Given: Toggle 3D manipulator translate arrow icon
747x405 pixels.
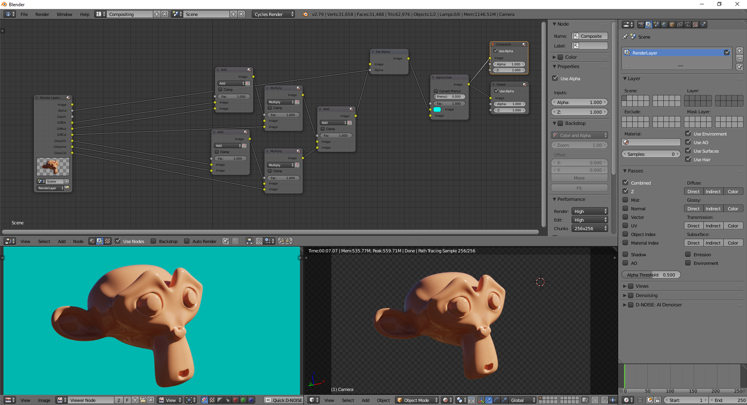Looking at the screenshot, I should coord(489,400).
